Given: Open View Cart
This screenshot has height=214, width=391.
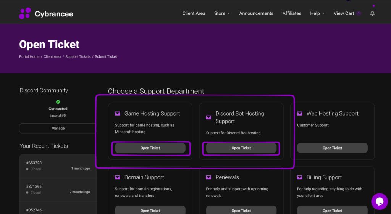Looking at the screenshot, I should [x=344, y=13].
